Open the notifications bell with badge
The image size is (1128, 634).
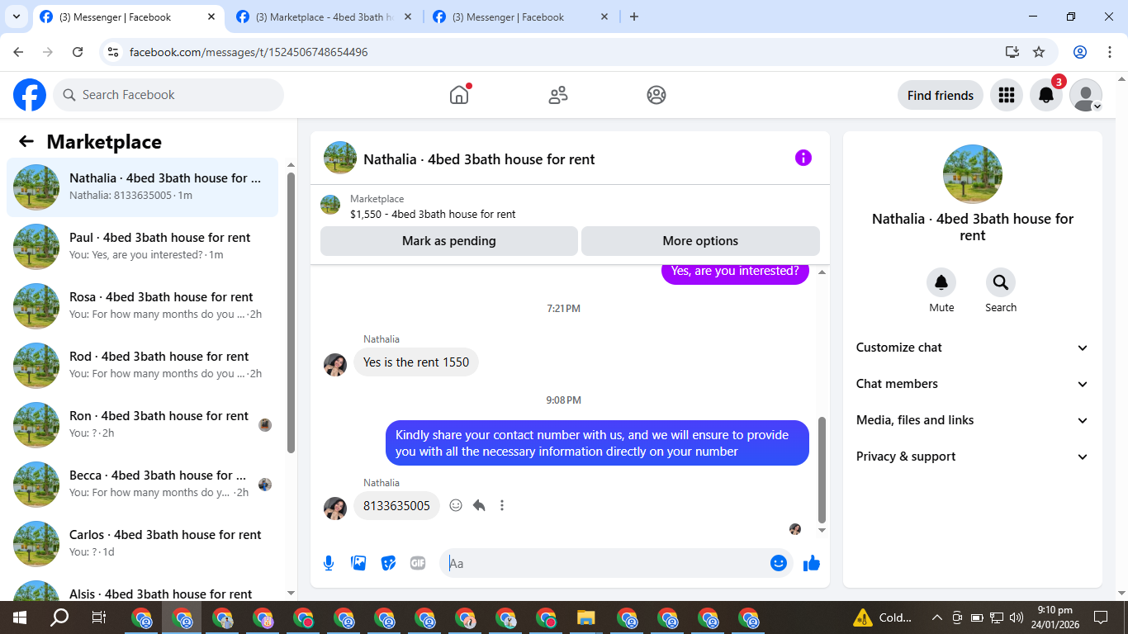[1046, 95]
